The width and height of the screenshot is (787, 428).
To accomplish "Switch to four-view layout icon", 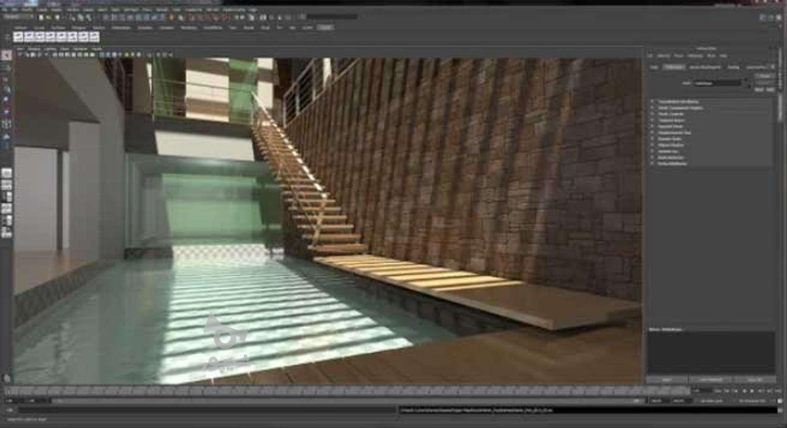I will point(6,185).
